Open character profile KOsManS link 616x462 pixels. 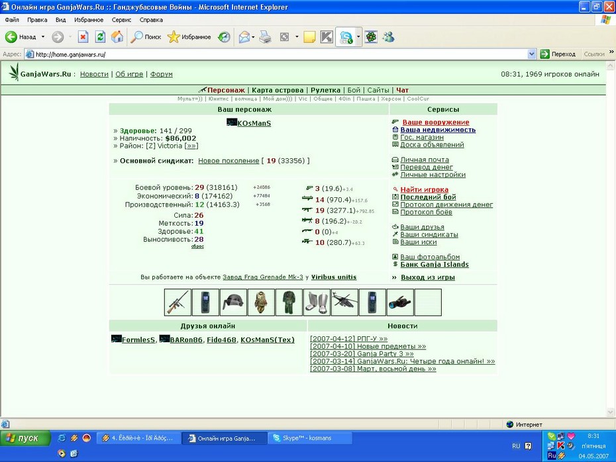click(x=254, y=123)
